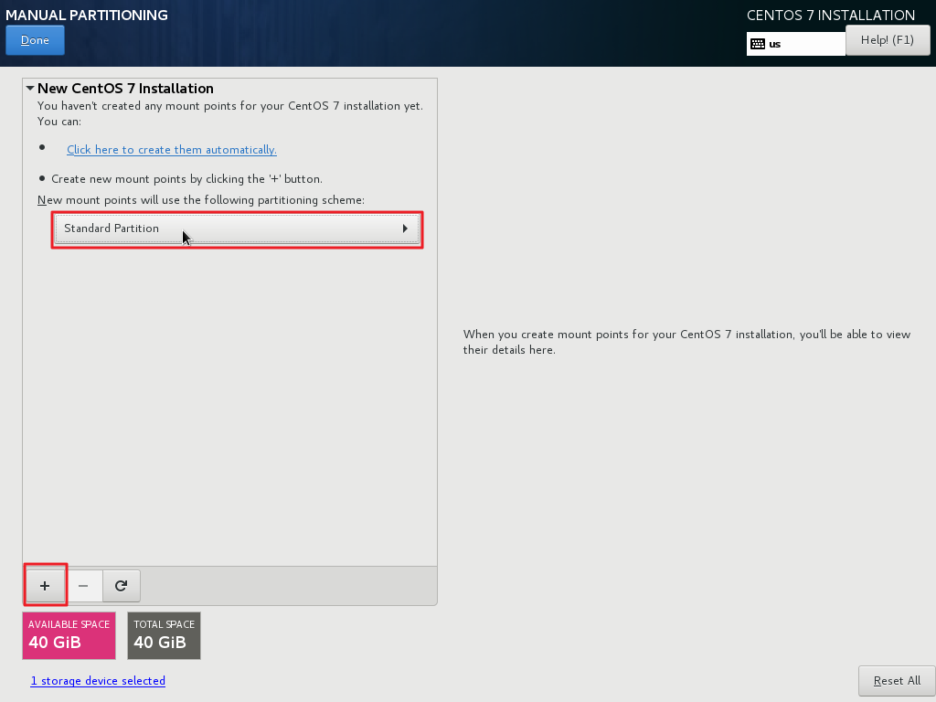Click "You haven't created any mount points" text
The width and height of the screenshot is (936, 702).
(x=229, y=113)
